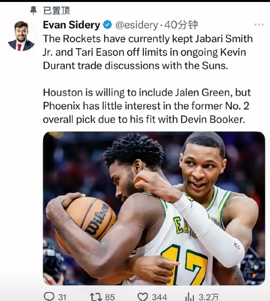The height and width of the screenshot is (301, 270).
Task: Open Evan Sidery's profile avatar
Action: pos(21,36)
